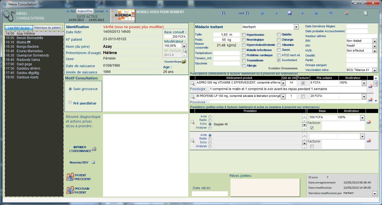Image resolution: width=382 pixels, height=205 pixels.
Task: Delete the second empty prestation row
Action: click(369, 141)
